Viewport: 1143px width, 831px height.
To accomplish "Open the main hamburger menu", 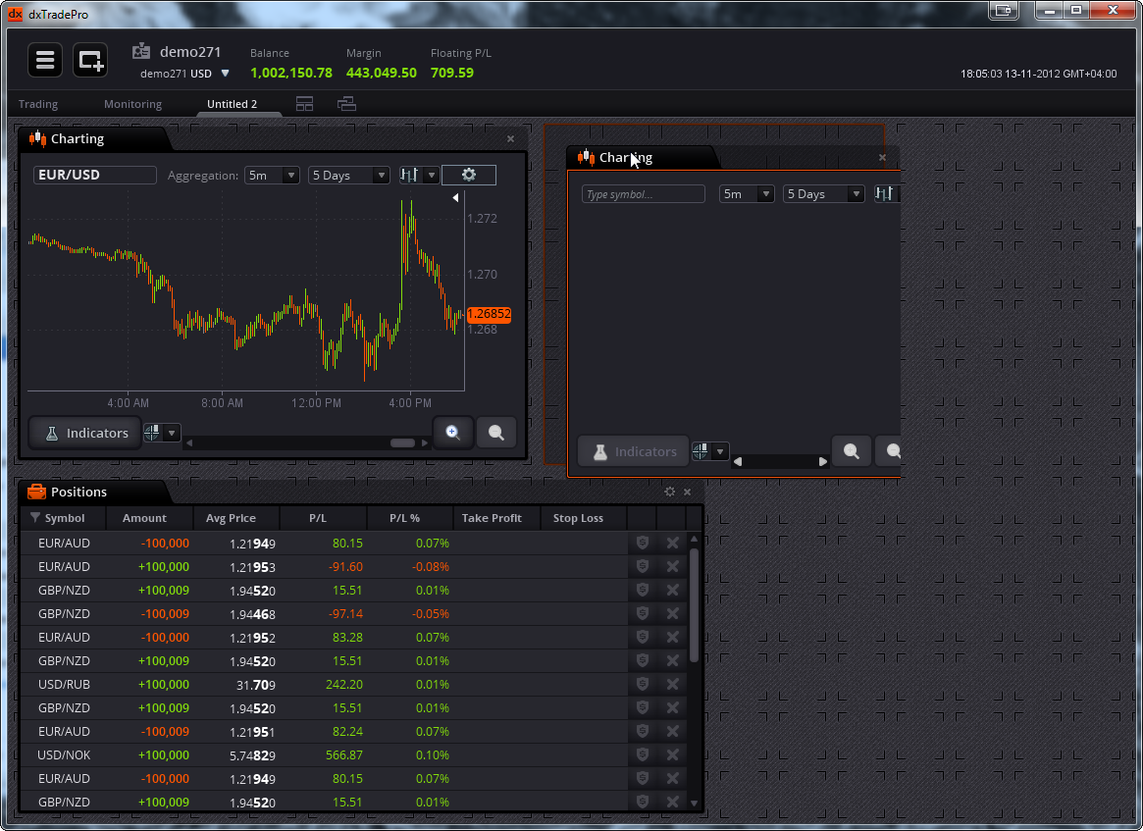I will tap(45, 60).
